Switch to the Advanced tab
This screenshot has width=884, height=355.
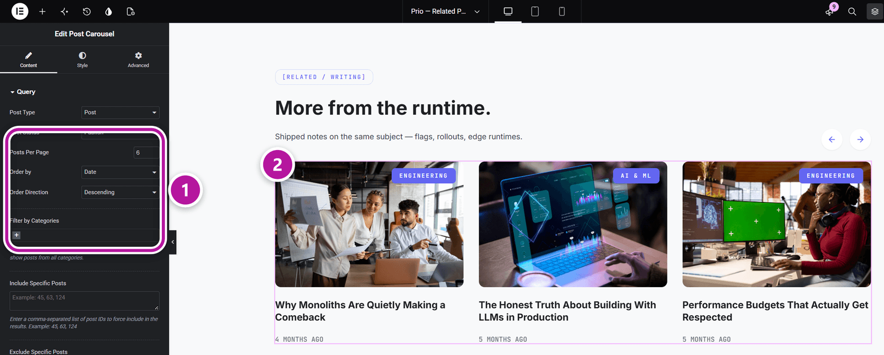(138, 60)
